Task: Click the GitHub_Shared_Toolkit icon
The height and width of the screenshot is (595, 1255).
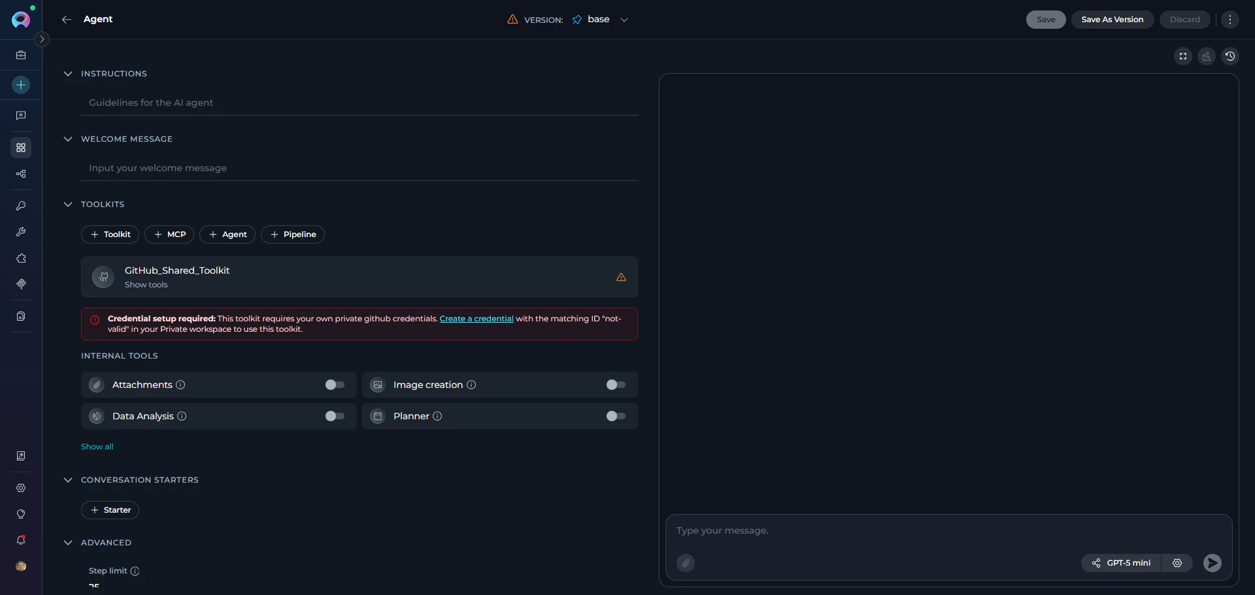Action: point(103,277)
